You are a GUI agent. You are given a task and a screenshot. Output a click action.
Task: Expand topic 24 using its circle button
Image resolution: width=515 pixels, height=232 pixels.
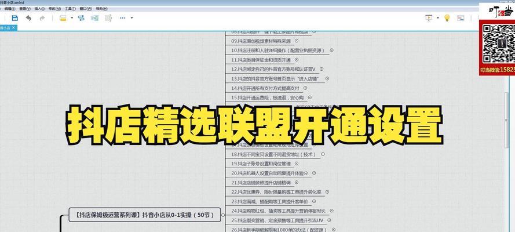point(331,211)
